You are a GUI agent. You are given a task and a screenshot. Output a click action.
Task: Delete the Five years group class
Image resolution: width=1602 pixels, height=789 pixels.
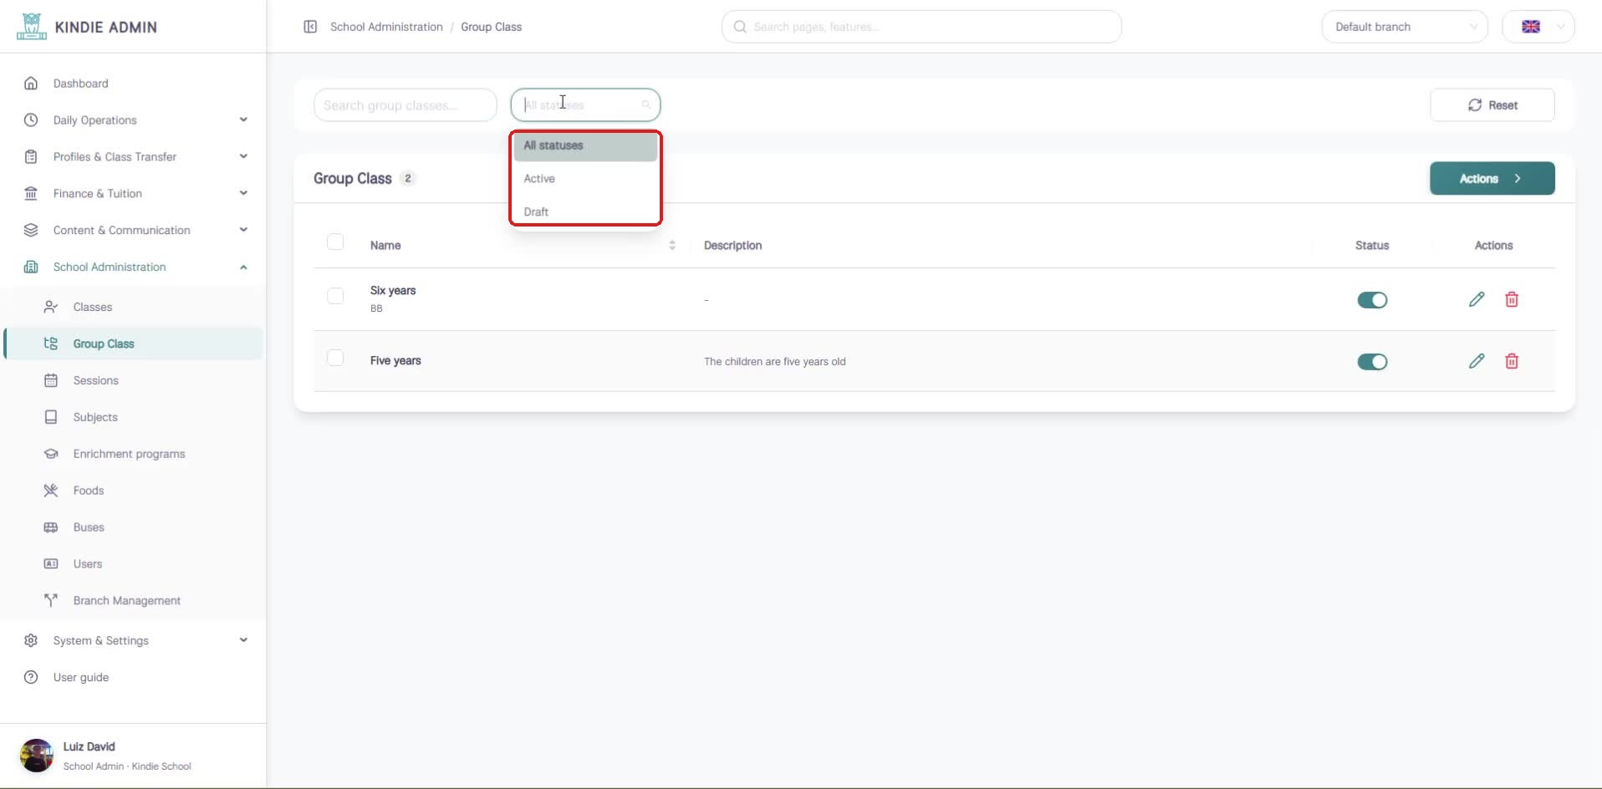coord(1512,361)
